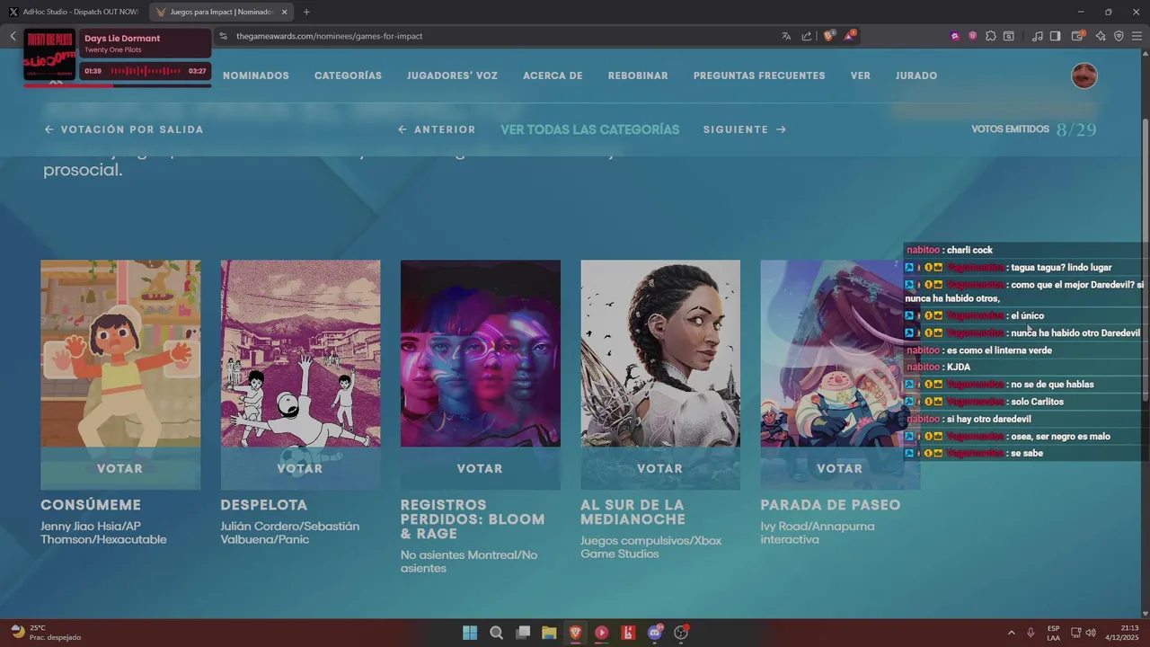The width and height of the screenshot is (1150, 647).
Task: Click the share page icon in address bar
Action: 806,36
